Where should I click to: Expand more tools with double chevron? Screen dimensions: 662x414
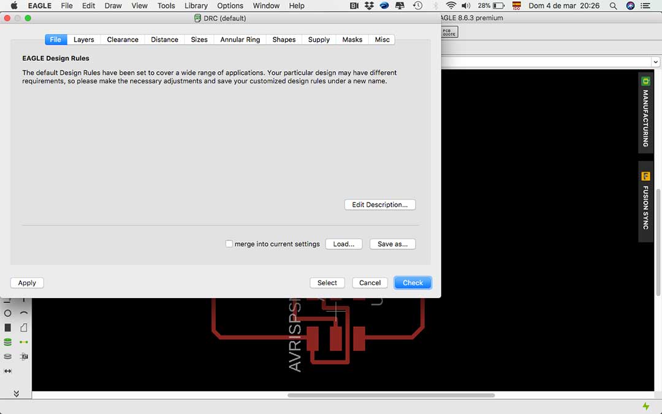(16, 394)
